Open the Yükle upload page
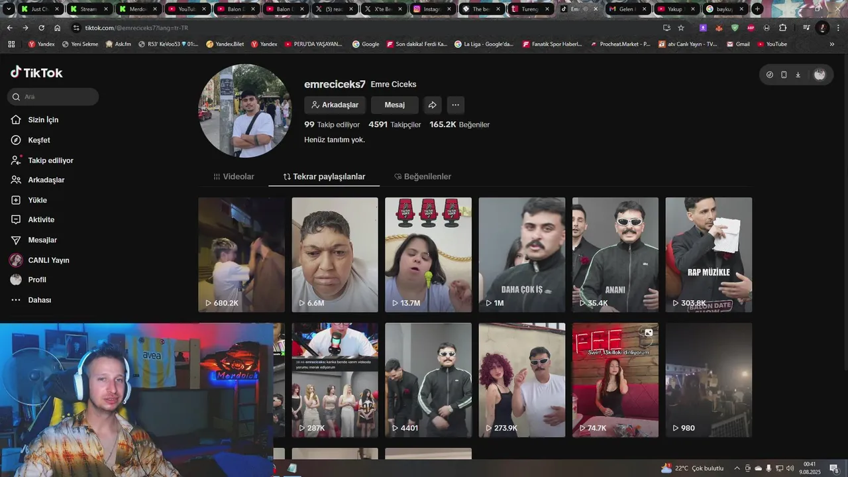The width and height of the screenshot is (848, 477). point(28,200)
